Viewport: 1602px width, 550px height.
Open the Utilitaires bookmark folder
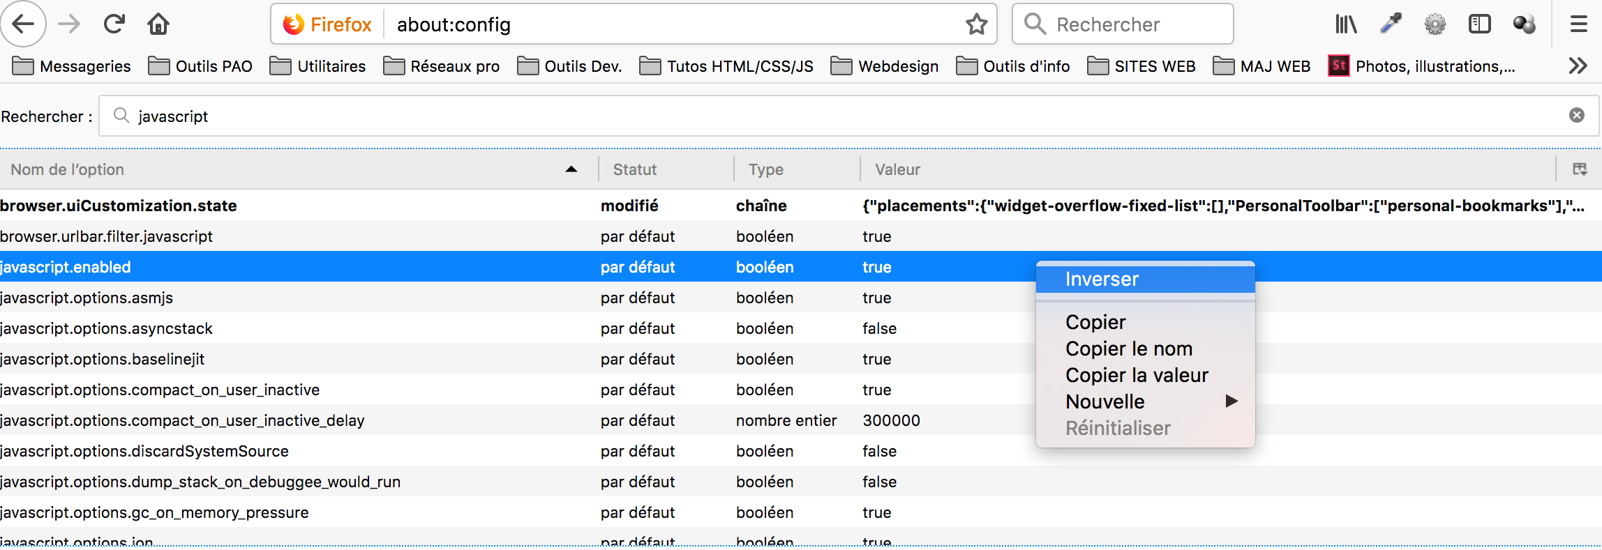[x=317, y=66]
